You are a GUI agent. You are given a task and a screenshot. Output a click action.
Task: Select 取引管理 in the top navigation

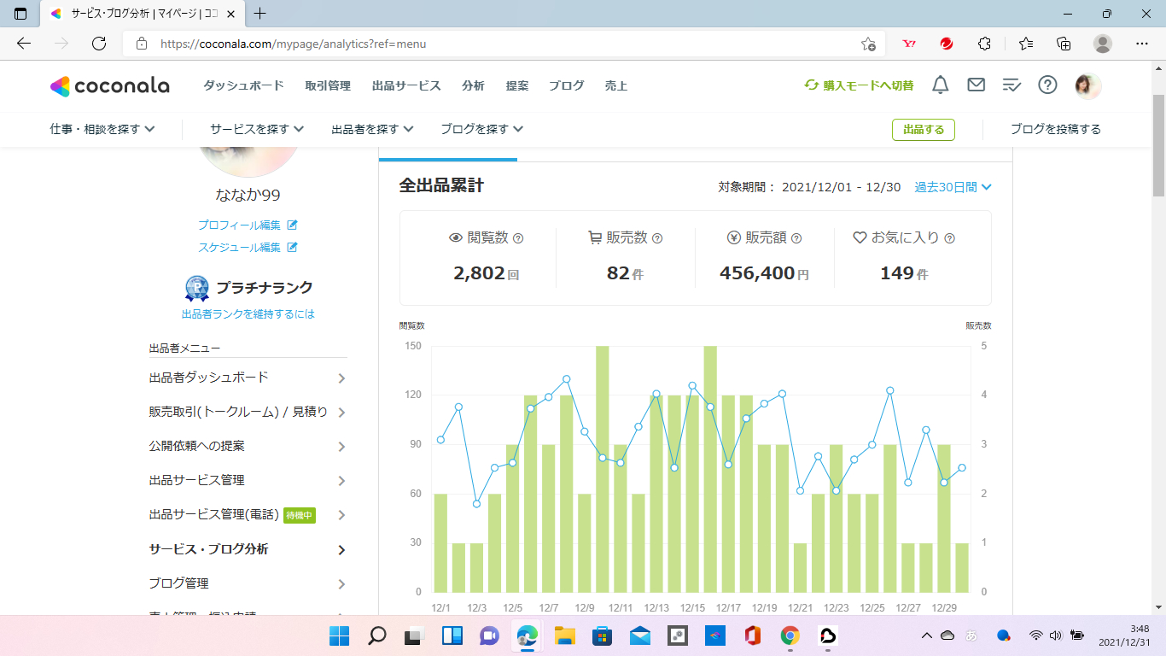328,85
